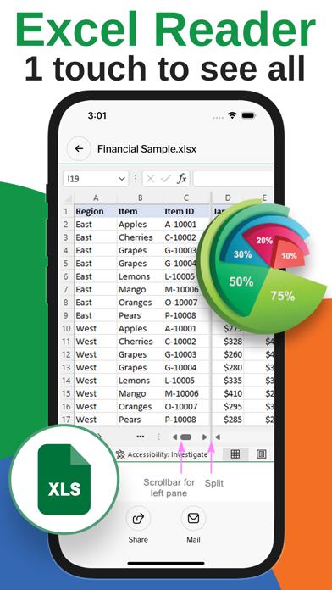Click into the formula bar field

233,179
